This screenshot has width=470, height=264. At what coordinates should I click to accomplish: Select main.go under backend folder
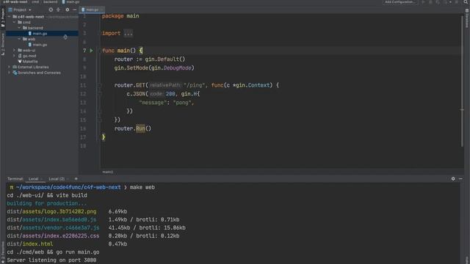(42, 34)
